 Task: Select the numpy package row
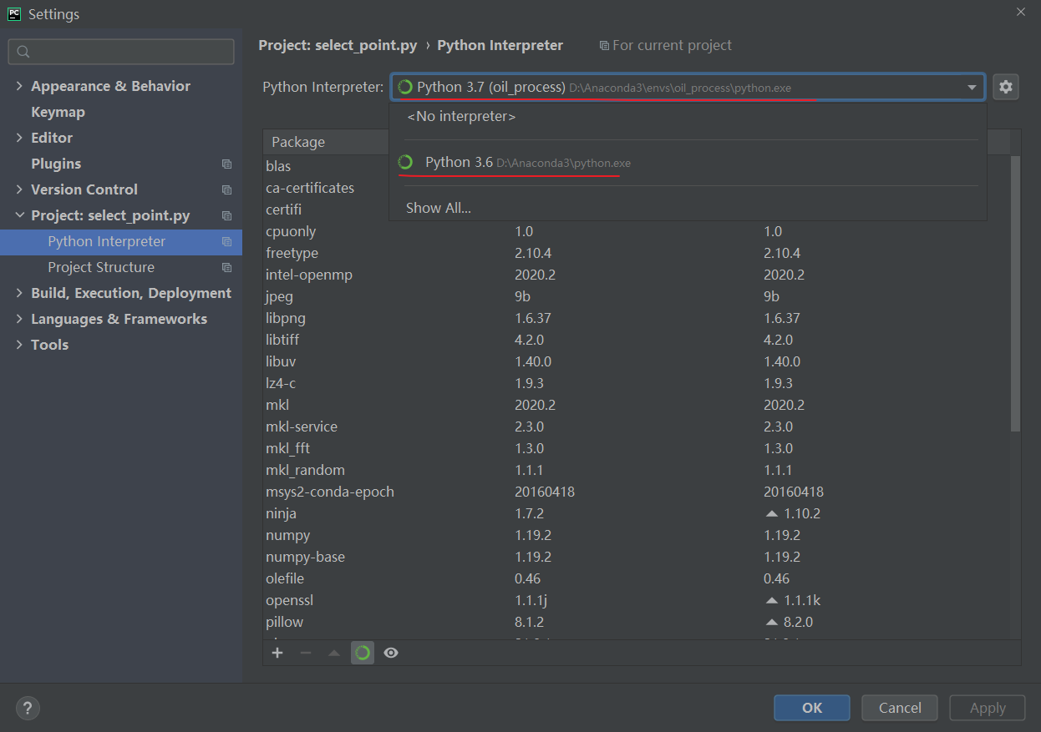pyautogui.click(x=637, y=535)
